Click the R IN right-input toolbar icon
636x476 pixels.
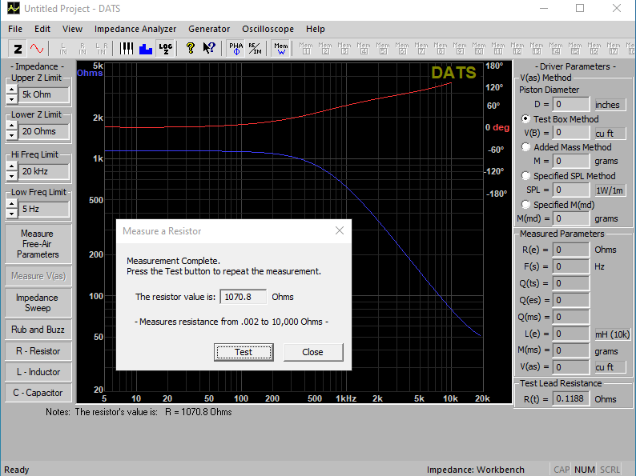point(83,49)
